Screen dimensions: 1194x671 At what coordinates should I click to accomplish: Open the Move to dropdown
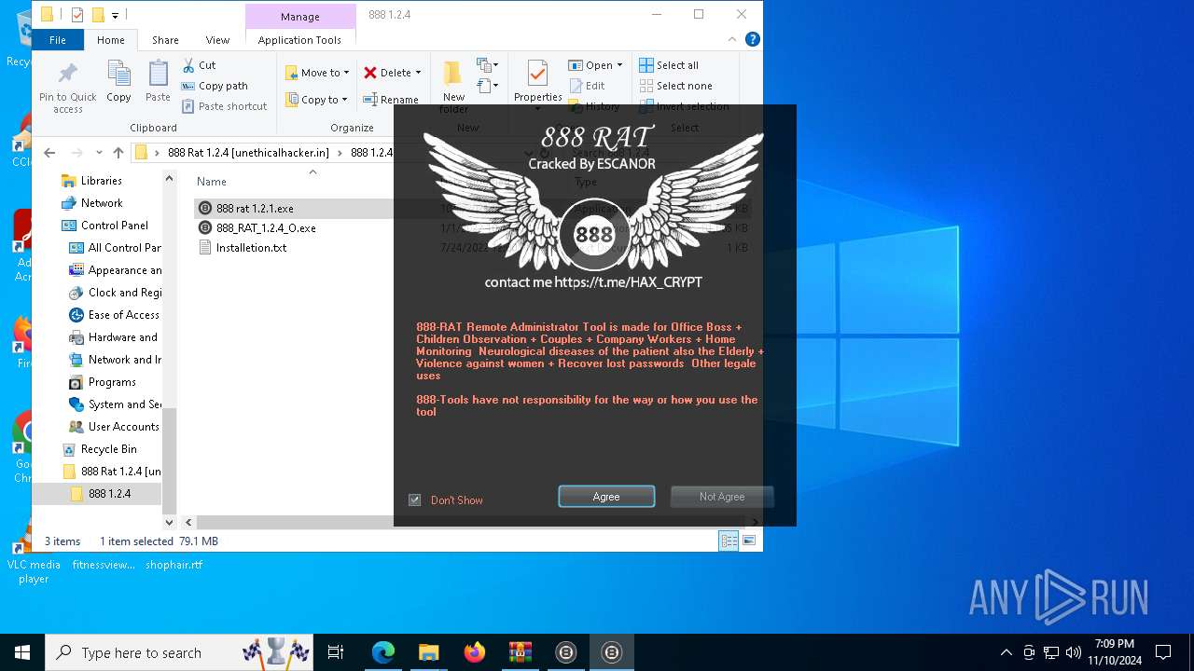(x=317, y=73)
